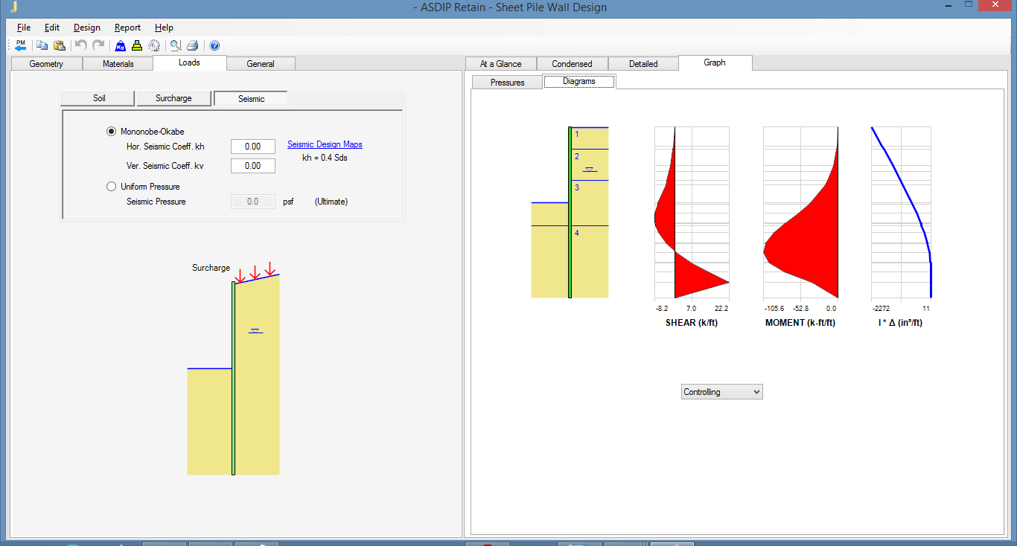Click the Redo toolbar icon
The image size is (1017, 546).
click(x=98, y=45)
